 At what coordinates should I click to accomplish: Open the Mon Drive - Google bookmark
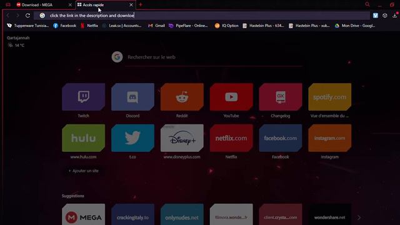(x=355, y=26)
